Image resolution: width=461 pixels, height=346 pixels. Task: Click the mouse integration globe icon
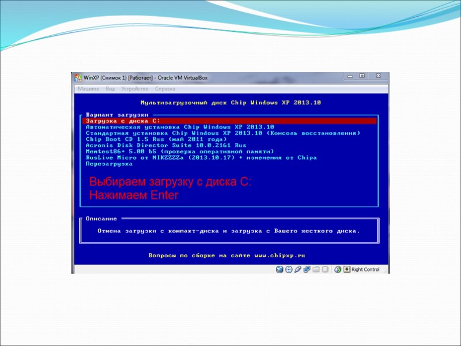(338, 269)
